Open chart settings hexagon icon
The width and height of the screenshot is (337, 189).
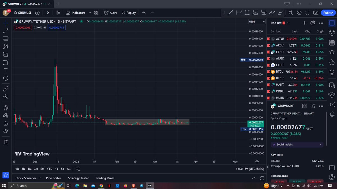[299, 13]
